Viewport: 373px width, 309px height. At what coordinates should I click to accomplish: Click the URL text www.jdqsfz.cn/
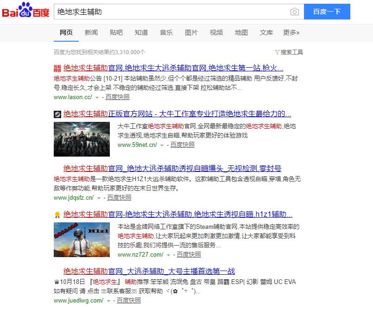(74, 198)
